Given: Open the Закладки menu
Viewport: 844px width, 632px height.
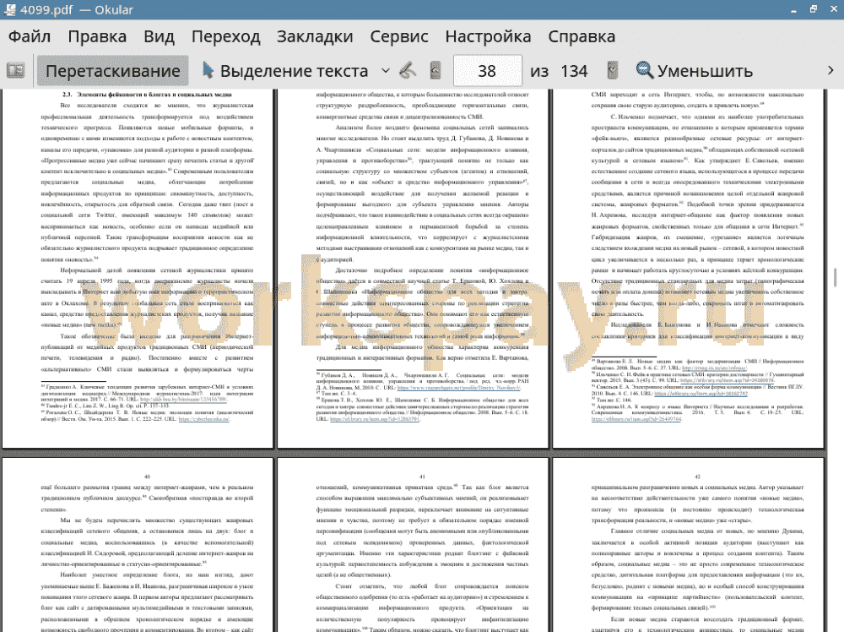Looking at the screenshot, I should (315, 36).
